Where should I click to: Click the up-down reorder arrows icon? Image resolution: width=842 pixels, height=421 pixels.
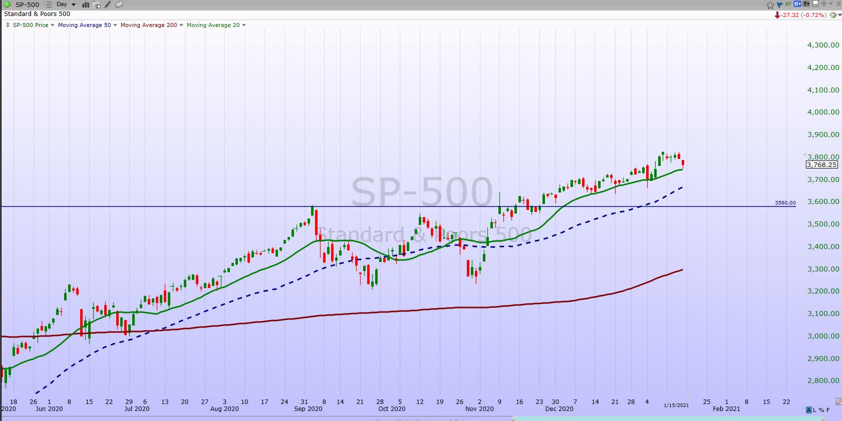coord(8,25)
